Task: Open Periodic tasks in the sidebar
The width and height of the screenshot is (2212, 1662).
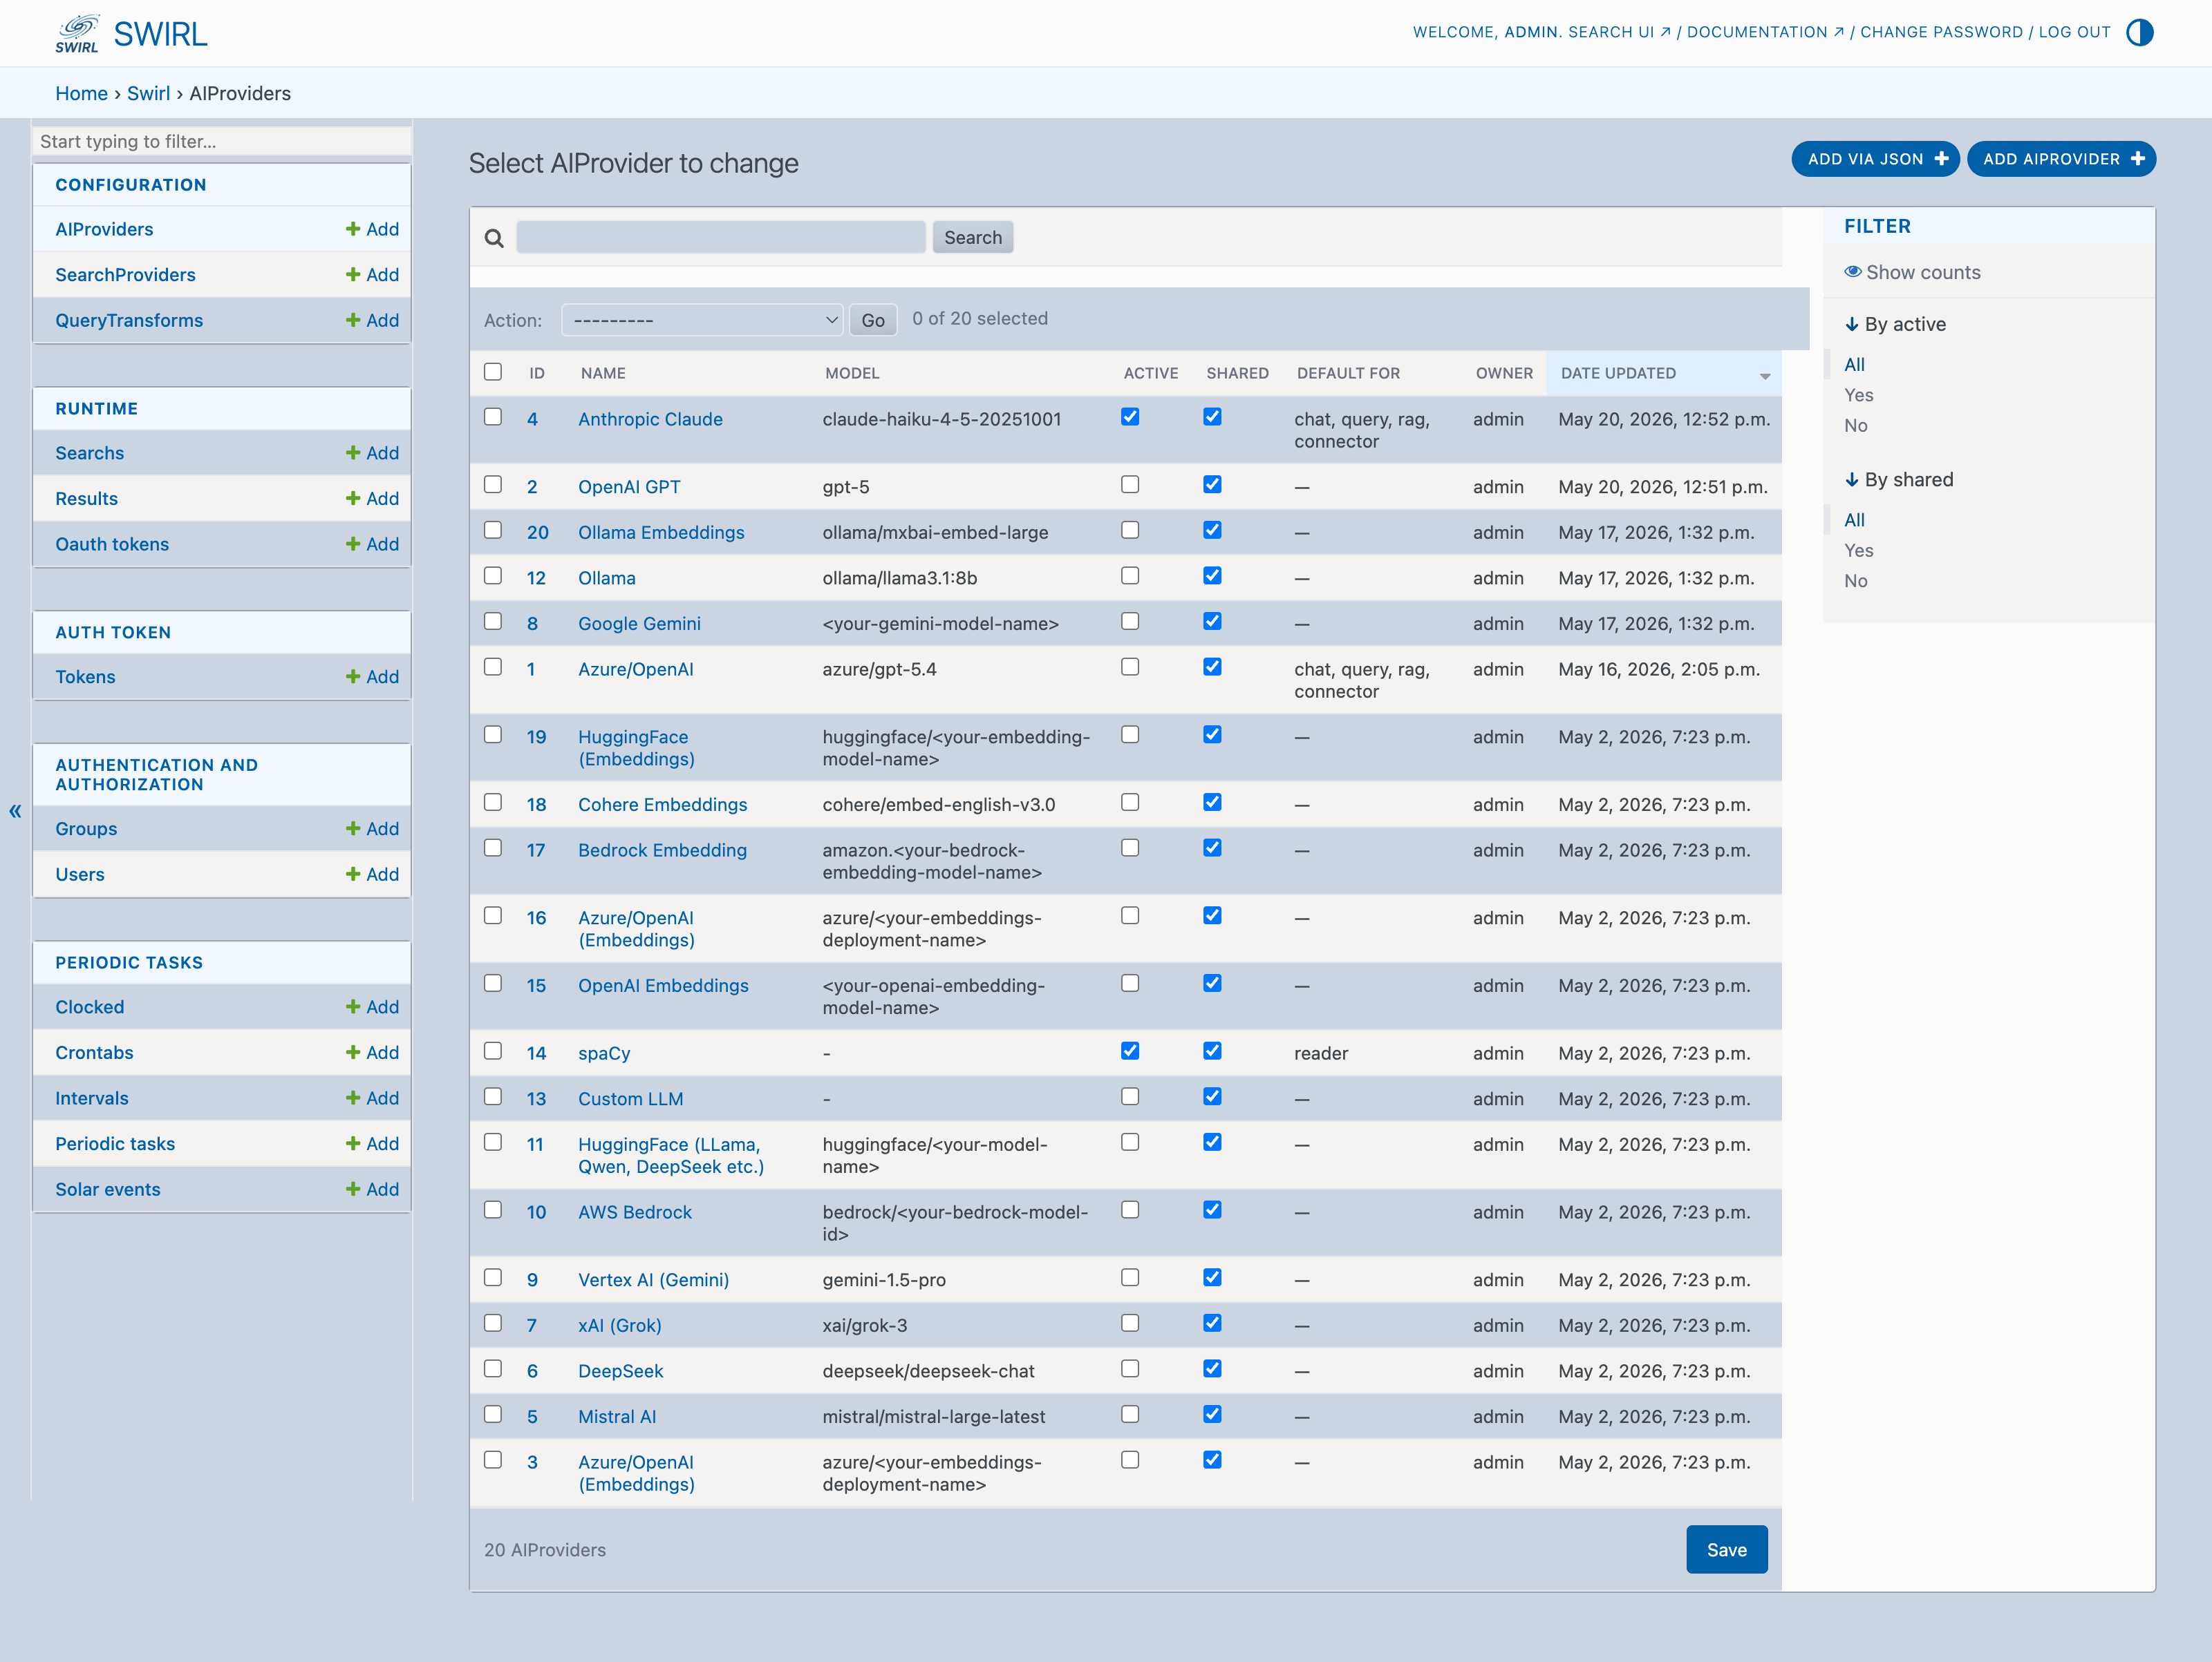Action: [115, 1143]
